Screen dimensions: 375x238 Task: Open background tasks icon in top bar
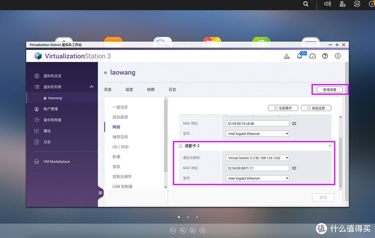[x=342, y=4]
